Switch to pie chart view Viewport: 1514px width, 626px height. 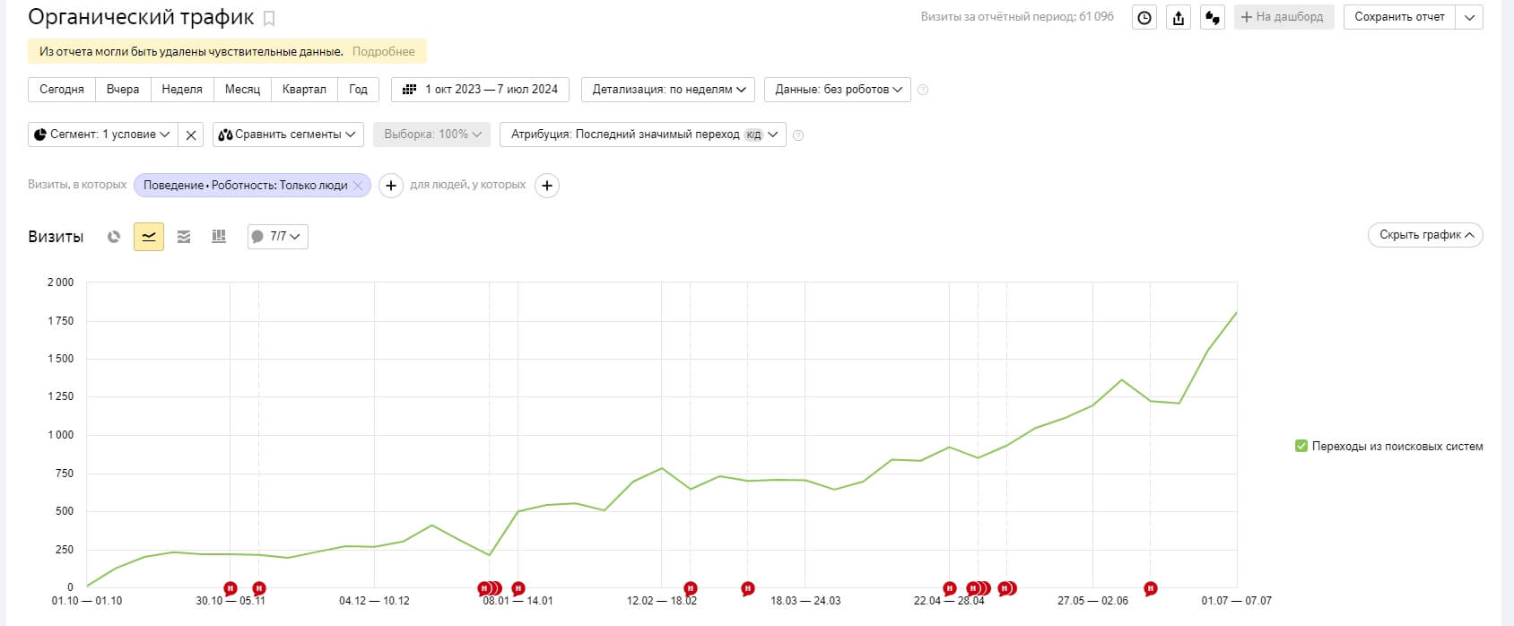[x=114, y=237]
